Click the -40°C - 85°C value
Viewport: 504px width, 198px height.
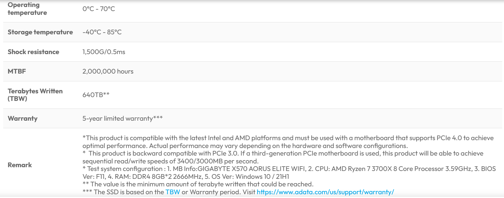click(x=102, y=32)
